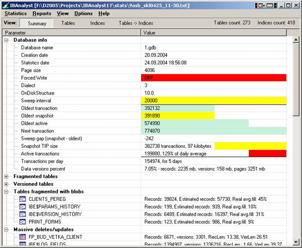Collapse Tables fragmented with blobs section
This screenshot has width=302, height=248.
(x=6, y=192)
